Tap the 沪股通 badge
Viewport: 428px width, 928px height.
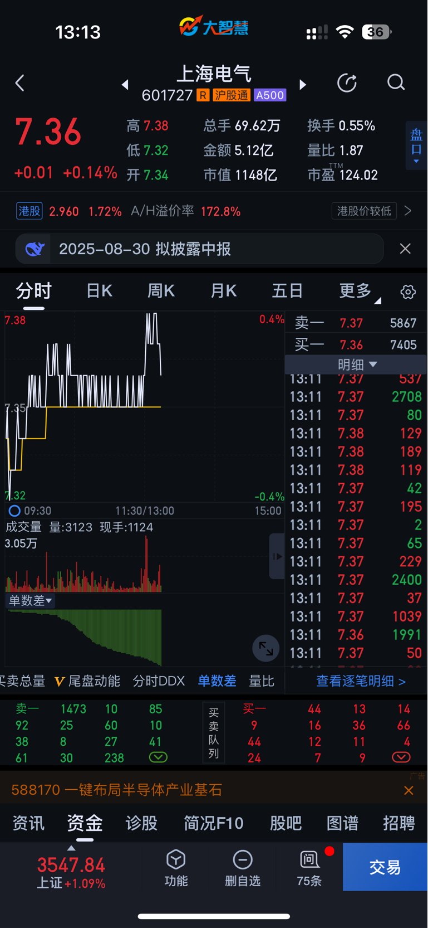(x=232, y=95)
